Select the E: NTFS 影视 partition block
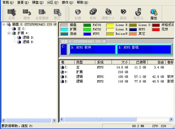The image size is (175, 129). point(144,49)
